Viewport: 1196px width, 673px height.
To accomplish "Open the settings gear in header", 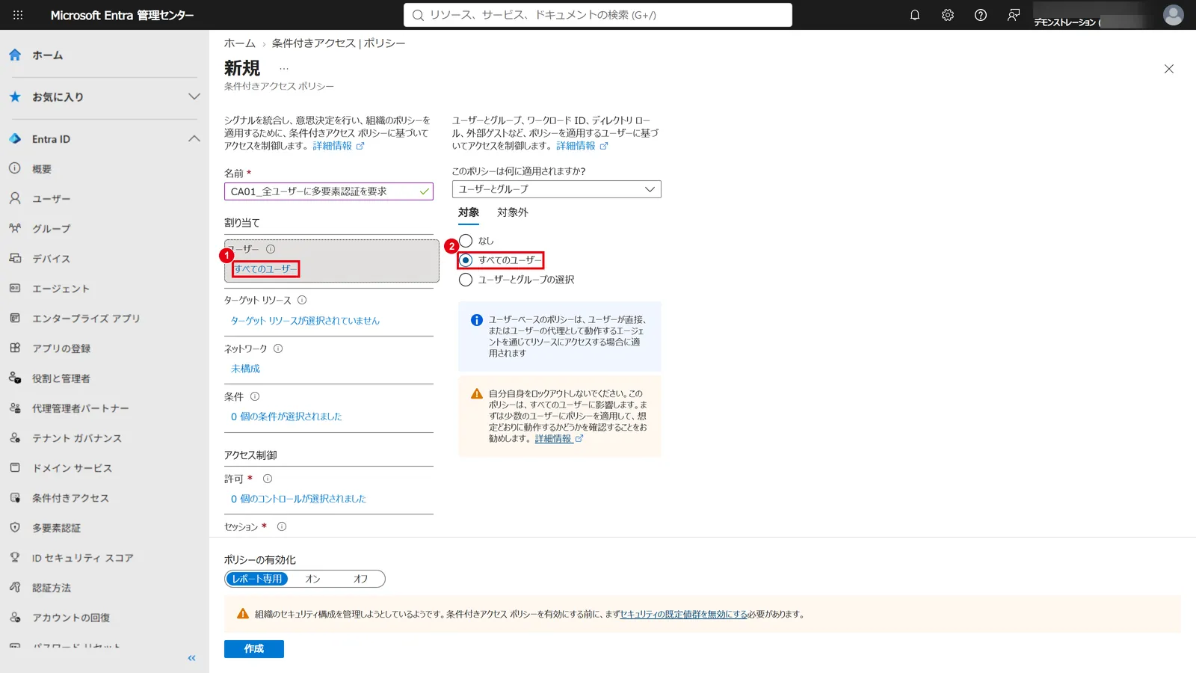I will pos(948,15).
